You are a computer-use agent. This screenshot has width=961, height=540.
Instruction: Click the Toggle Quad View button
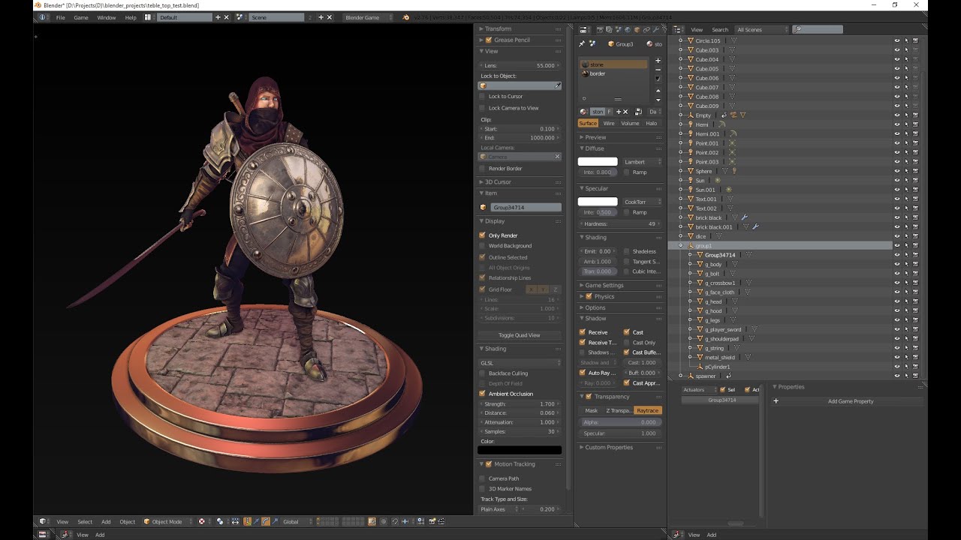coord(520,335)
